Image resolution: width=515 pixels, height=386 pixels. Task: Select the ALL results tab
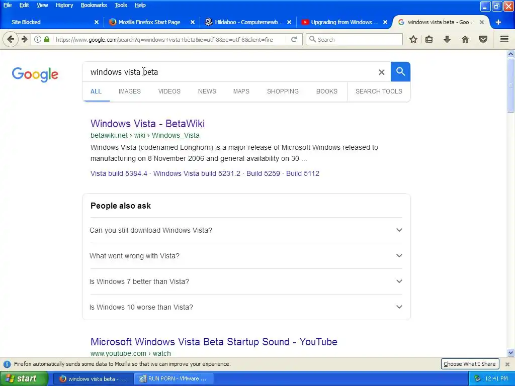96,91
